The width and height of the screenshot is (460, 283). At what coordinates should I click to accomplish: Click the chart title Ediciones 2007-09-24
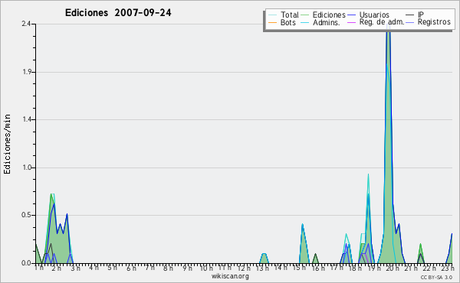(118, 13)
